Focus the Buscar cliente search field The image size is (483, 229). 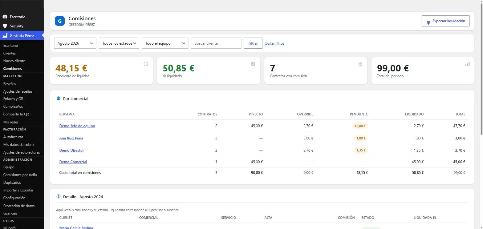point(216,43)
